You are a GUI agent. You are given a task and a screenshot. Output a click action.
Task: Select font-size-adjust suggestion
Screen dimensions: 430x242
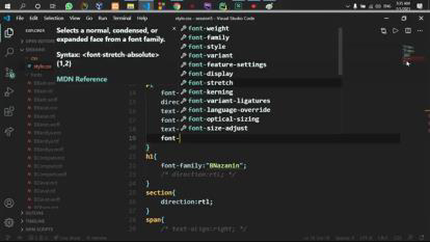pyautogui.click(x=261, y=128)
